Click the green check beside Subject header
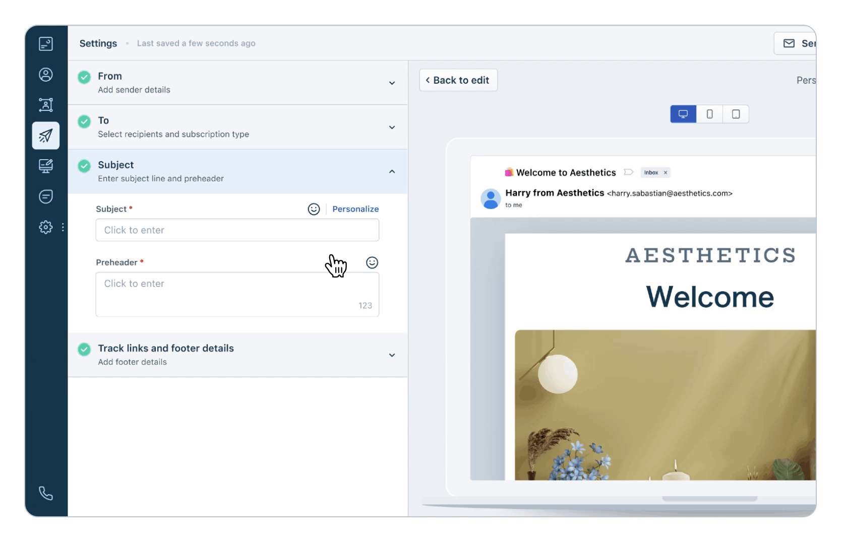The width and height of the screenshot is (844, 544). click(84, 166)
